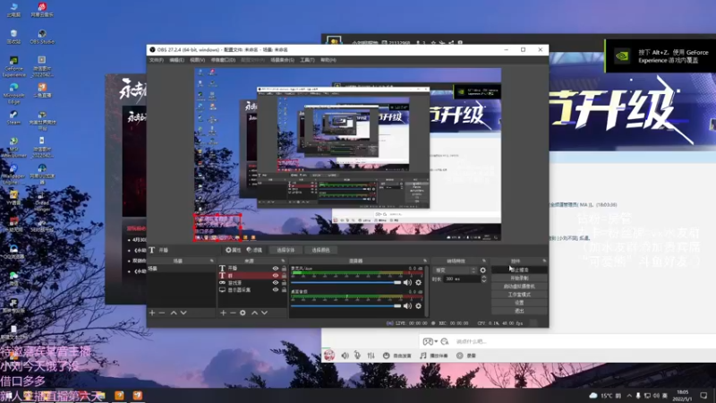The image size is (716, 403).
Task: Open the GeForce Experience desktop shortcut
Action: pyautogui.click(x=13, y=66)
